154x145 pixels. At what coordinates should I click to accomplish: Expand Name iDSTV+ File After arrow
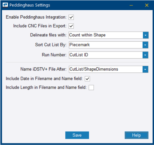click(145, 70)
